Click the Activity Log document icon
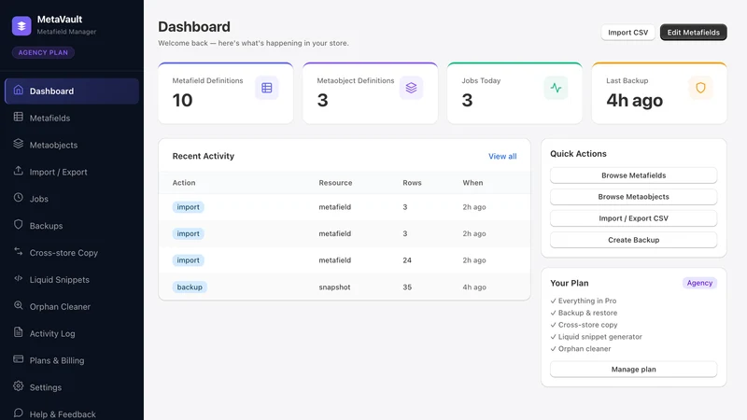This screenshot has width=747, height=420. coord(18,332)
